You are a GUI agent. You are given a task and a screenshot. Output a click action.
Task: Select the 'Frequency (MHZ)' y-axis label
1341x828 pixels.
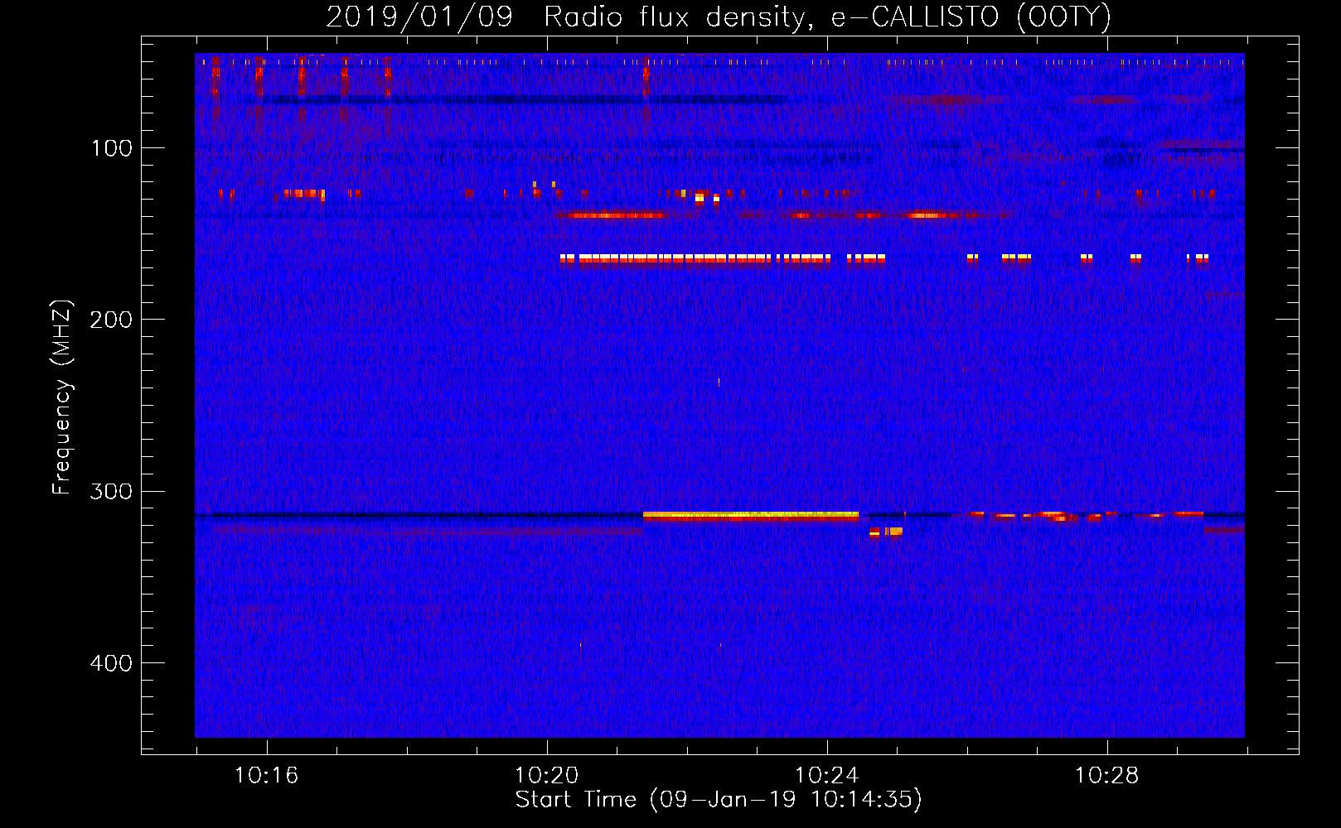click(x=62, y=397)
